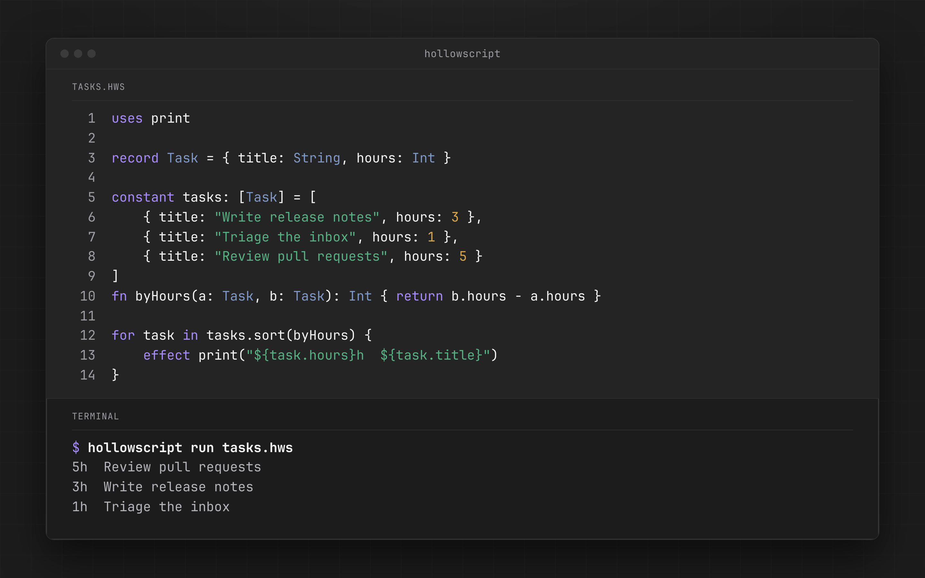Click the '${task.title}' interpolation on line 13
The height and width of the screenshot is (578, 925).
point(431,355)
